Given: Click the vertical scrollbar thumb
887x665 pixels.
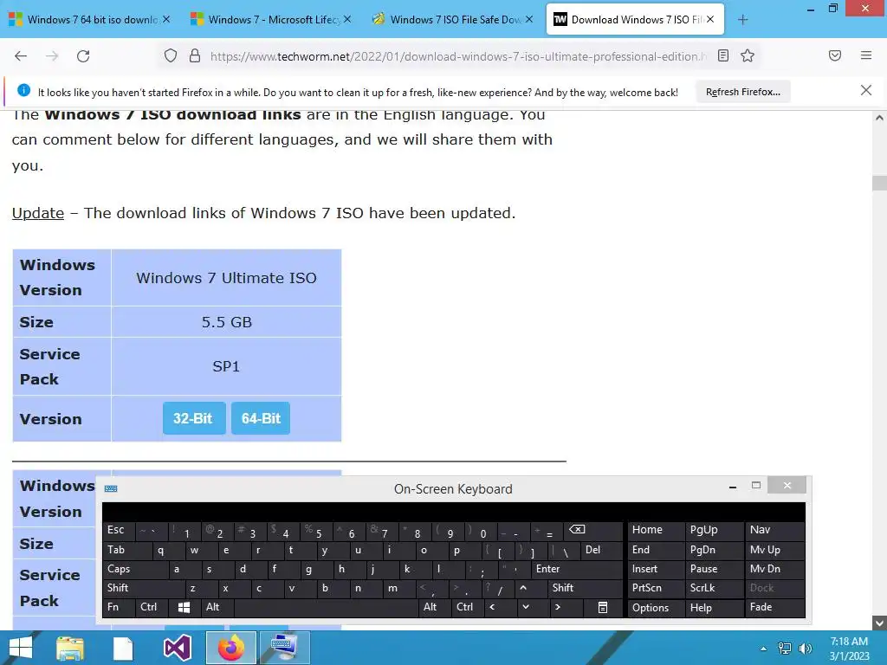Looking at the screenshot, I should [x=879, y=184].
